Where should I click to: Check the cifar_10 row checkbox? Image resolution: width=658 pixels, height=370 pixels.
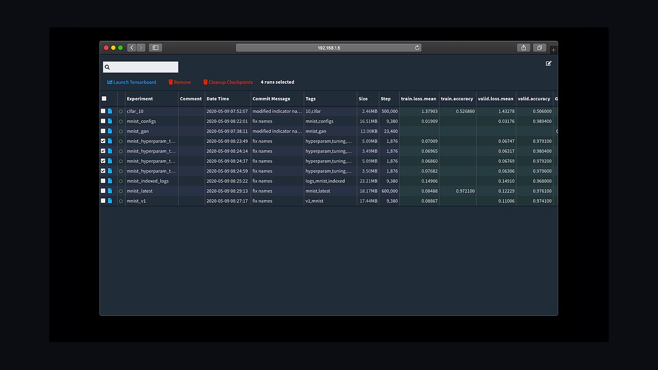coord(103,111)
